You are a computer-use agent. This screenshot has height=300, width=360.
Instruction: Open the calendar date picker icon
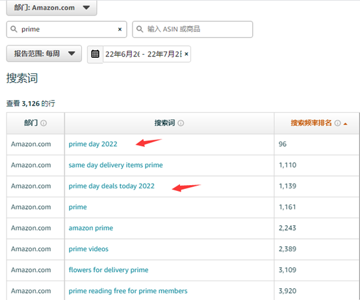95,54
